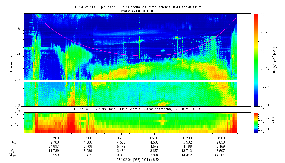Click the 07:00 time axis tick label
This screenshot has width=285, height=163.
click(x=187, y=138)
